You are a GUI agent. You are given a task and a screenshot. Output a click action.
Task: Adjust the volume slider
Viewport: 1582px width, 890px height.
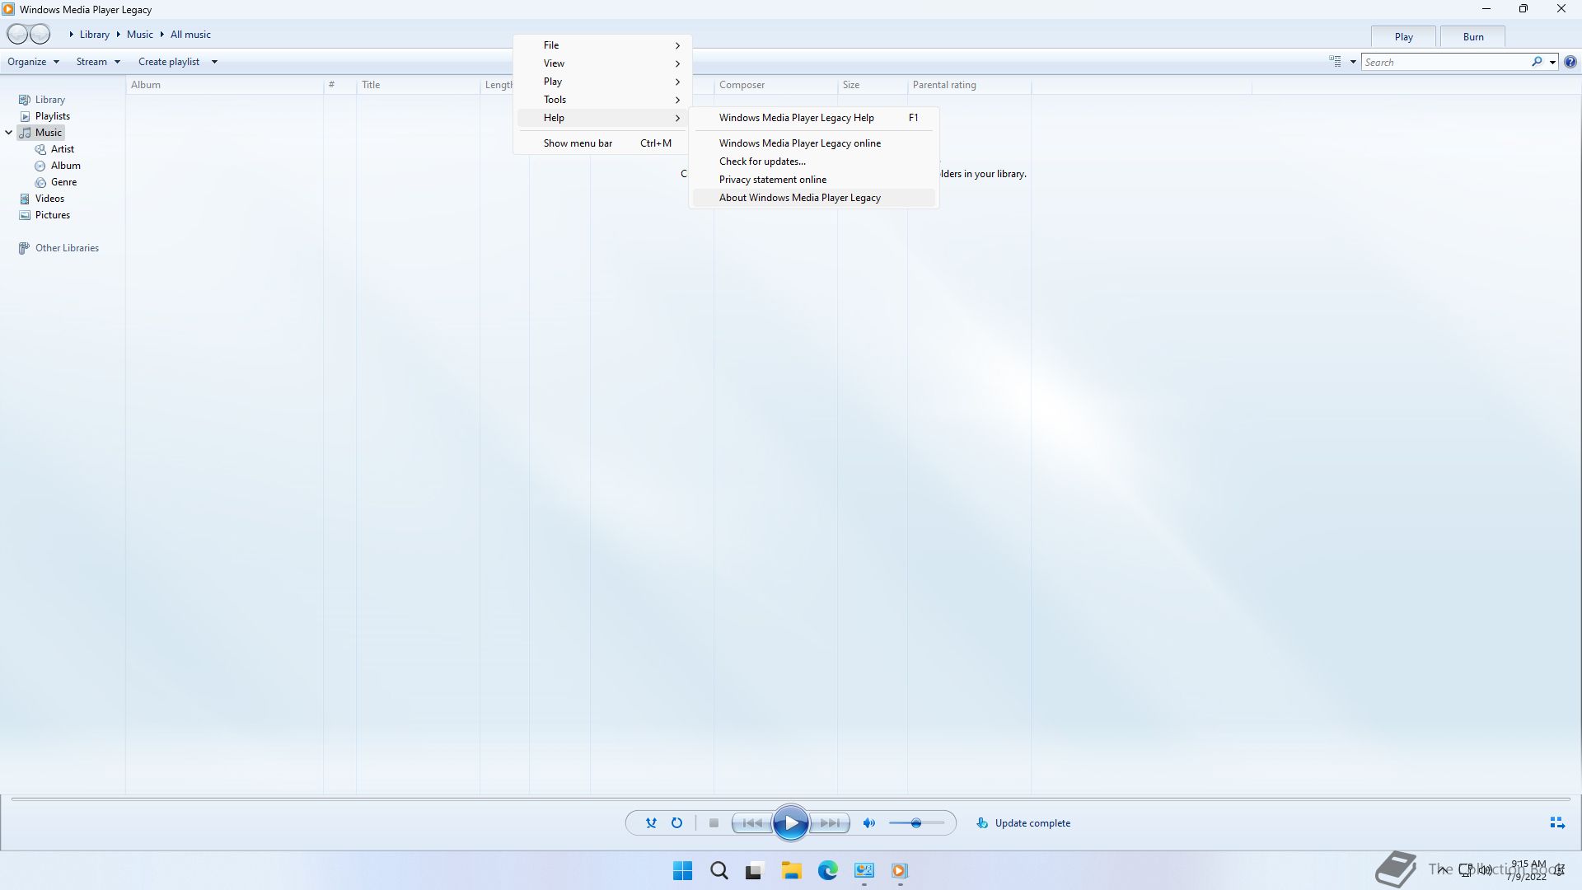click(x=916, y=822)
